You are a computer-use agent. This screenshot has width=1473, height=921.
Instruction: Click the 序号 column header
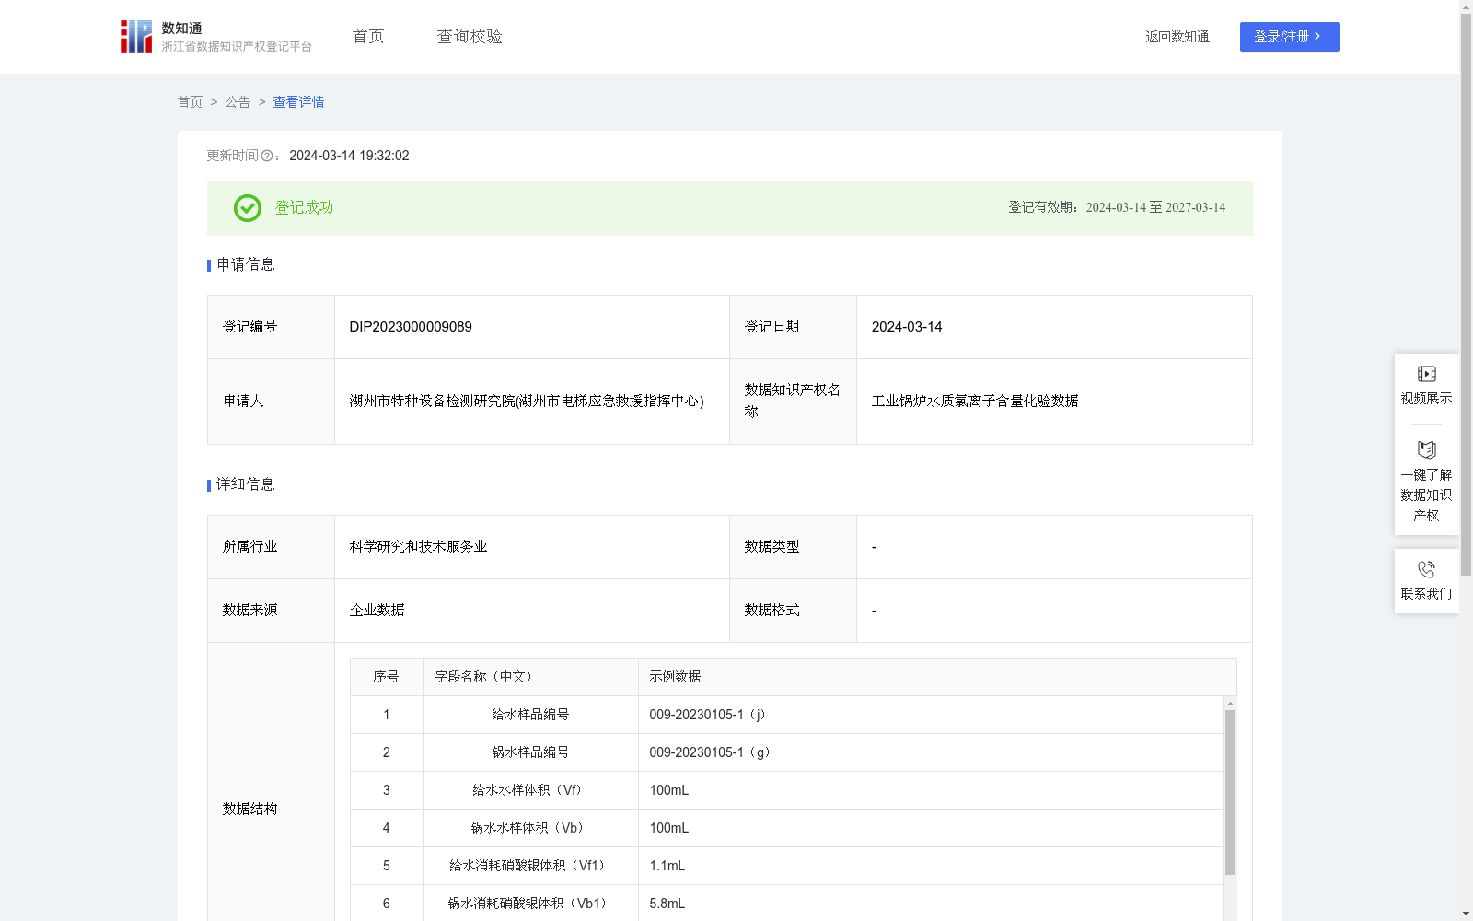386,677
